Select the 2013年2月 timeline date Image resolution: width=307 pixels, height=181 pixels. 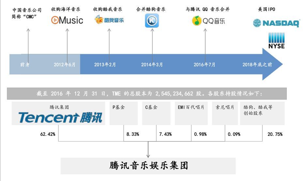point(105,64)
